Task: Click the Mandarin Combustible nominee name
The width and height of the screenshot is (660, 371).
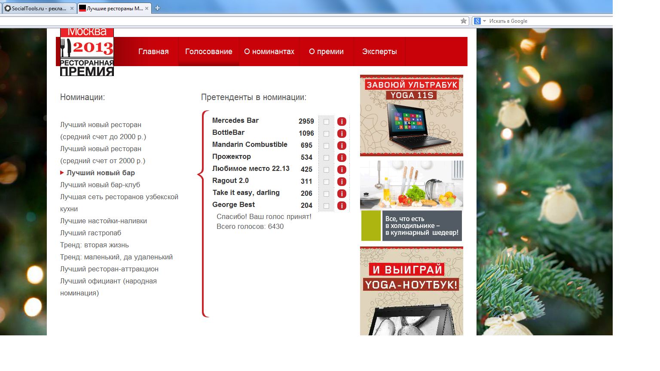Action: pos(250,145)
